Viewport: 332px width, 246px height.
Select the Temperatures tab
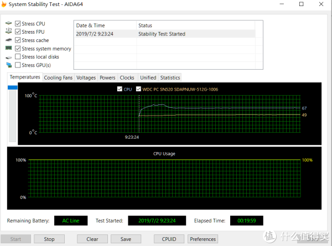(25, 77)
